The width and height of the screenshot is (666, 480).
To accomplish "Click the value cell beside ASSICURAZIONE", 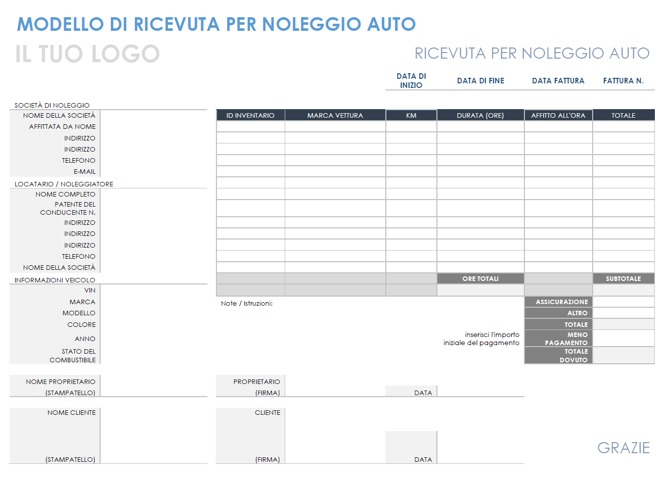I will pyautogui.click(x=624, y=302).
